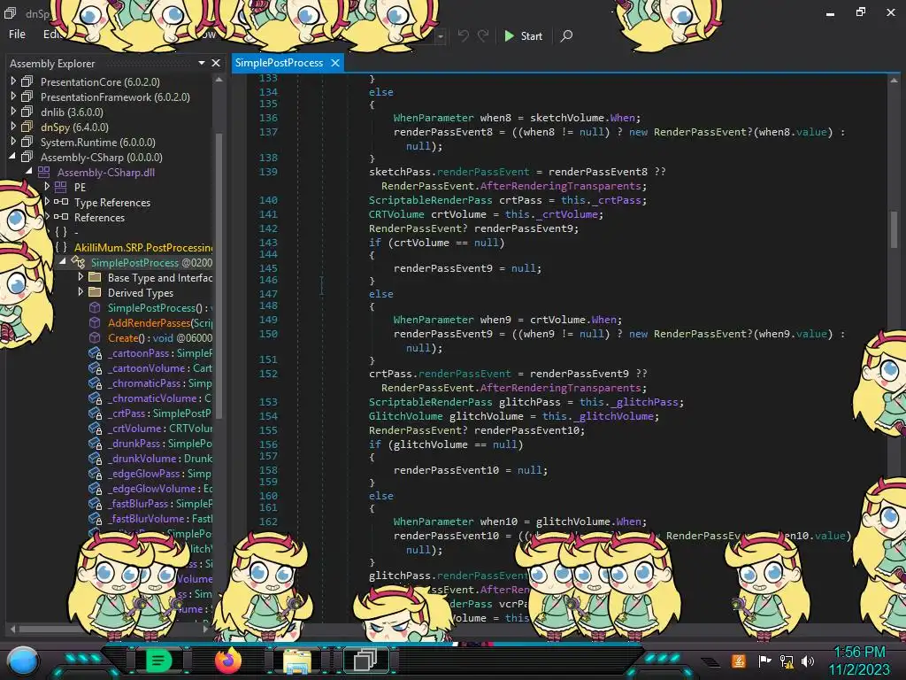Open the green chat app on taskbar

[x=158, y=661]
